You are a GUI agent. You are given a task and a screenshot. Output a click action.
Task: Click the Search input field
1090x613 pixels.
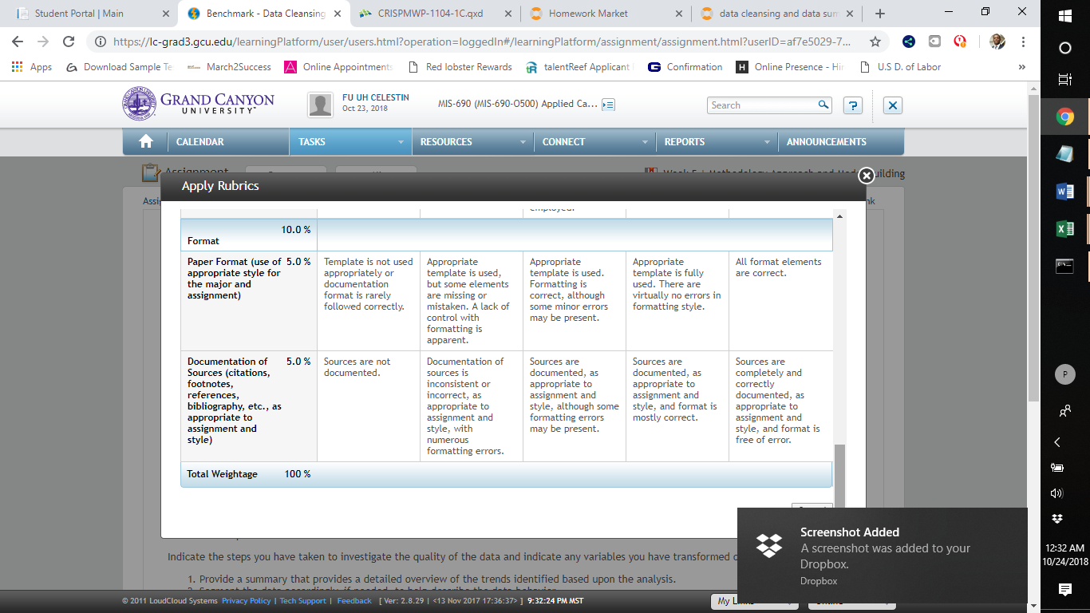tap(762, 105)
